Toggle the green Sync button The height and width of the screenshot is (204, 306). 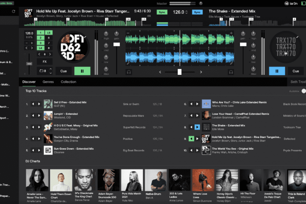pyautogui.click(x=162, y=12)
